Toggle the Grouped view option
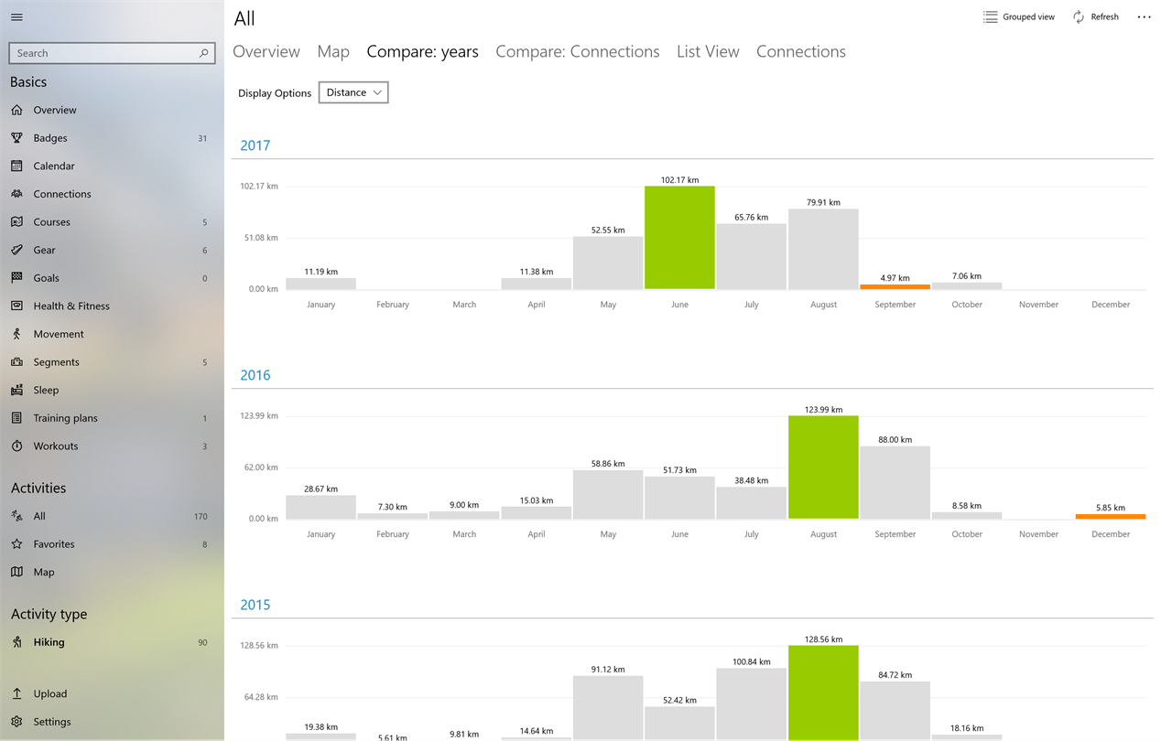 (x=1019, y=16)
